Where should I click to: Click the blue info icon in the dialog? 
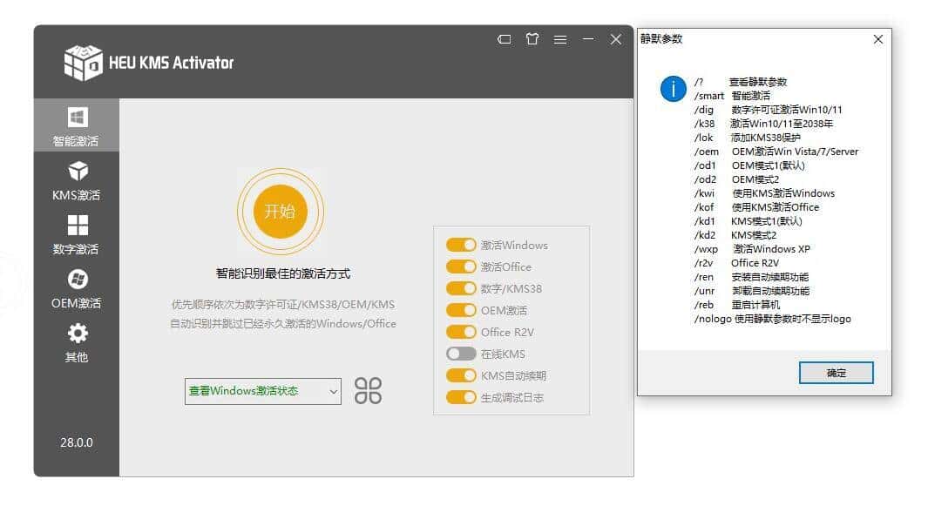673,90
